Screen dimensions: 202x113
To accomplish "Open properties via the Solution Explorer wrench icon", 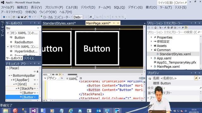I will pyautogui.click(x=183, y=28).
